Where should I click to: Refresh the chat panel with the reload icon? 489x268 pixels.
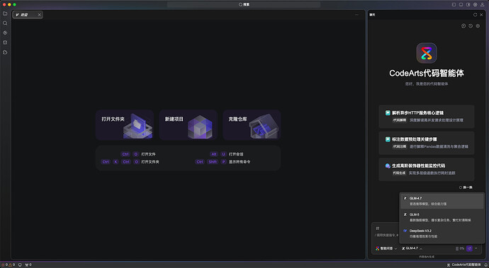476,15
